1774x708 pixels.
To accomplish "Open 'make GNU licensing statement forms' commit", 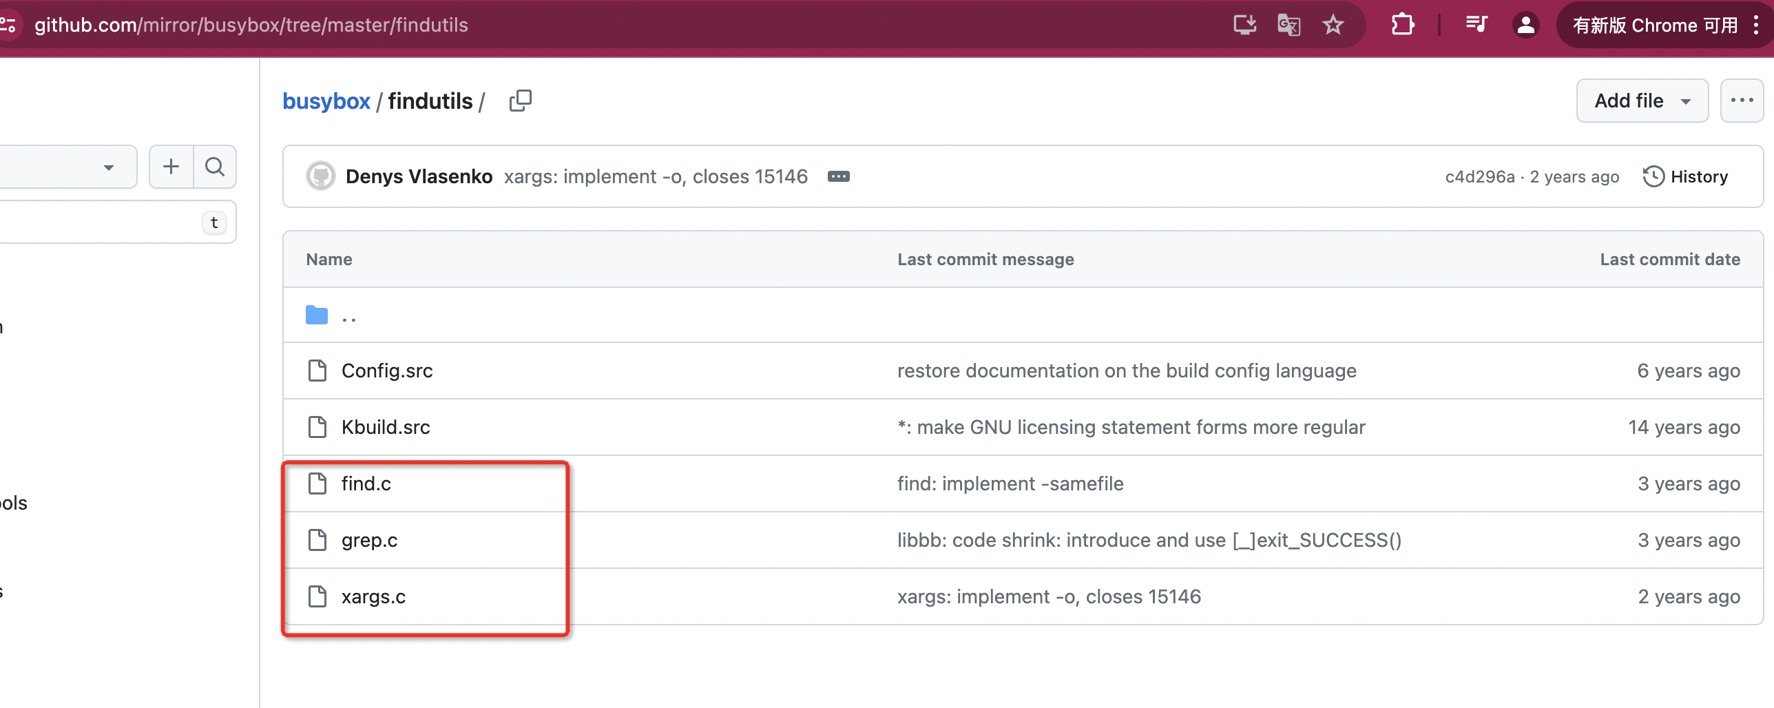I will (x=1131, y=427).
